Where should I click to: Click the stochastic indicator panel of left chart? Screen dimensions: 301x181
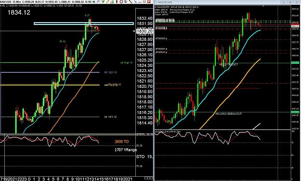tap(67, 155)
